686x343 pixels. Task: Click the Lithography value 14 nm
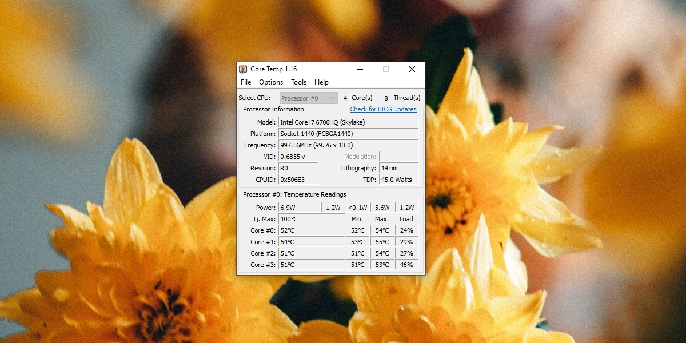398,168
